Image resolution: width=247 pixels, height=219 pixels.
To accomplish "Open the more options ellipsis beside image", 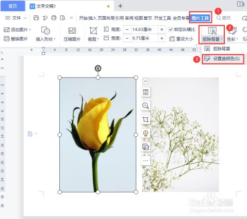I will coord(146,160).
